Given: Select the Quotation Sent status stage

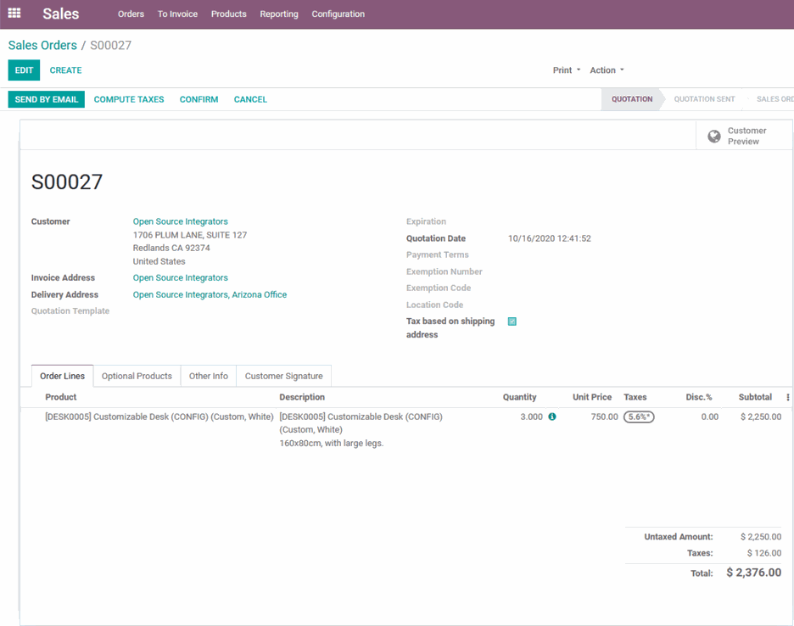Looking at the screenshot, I should 704,99.
